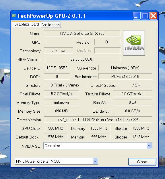Image resolution: width=165 pixels, height=179 pixels.
Task: Click the GPU Clock label
Action: pos(31,128)
